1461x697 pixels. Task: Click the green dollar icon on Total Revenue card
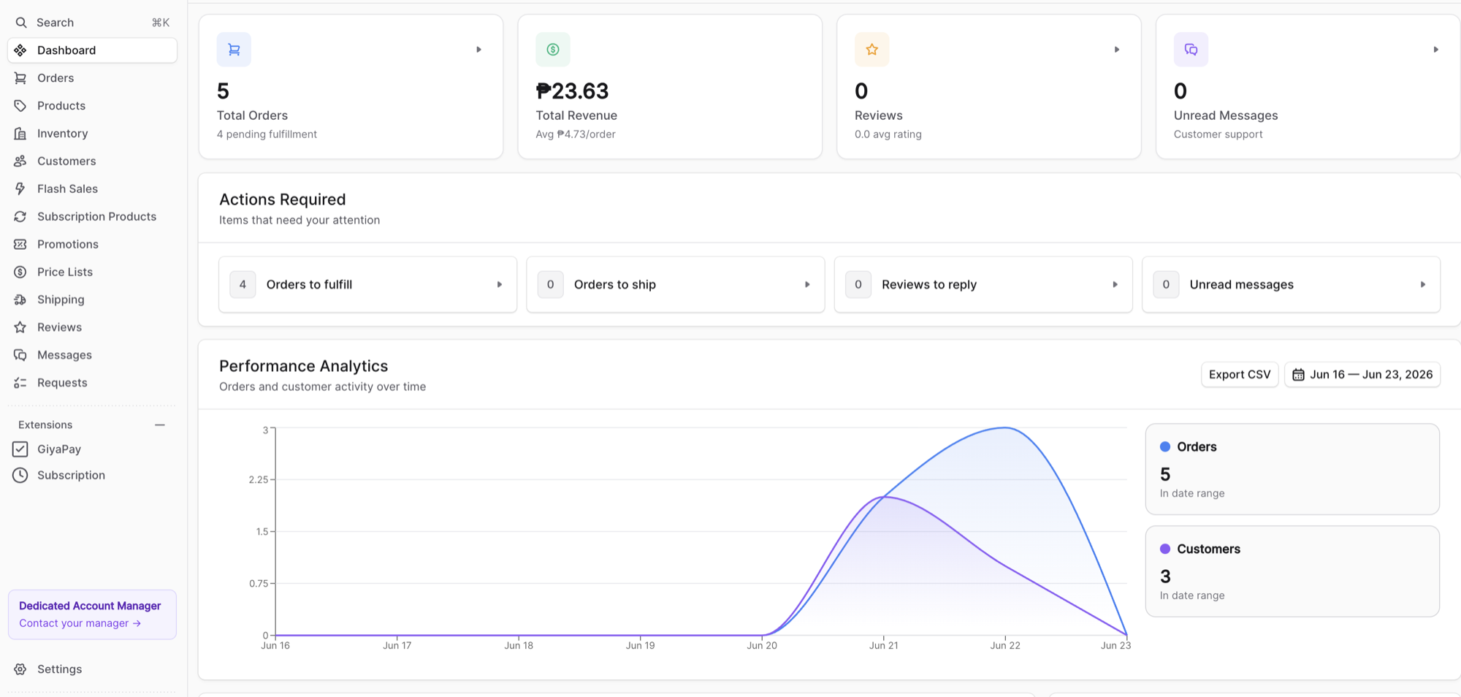click(553, 50)
